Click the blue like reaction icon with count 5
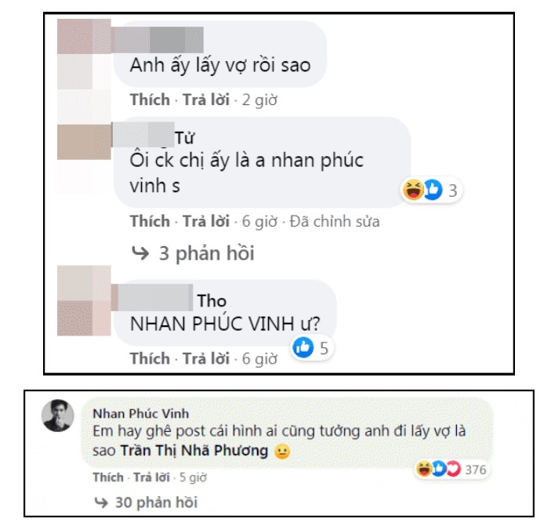Screen dimensions: 551x526 pyautogui.click(x=303, y=347)
